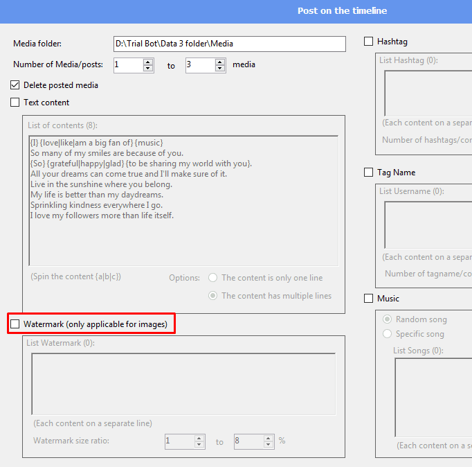Toggle the Hashtag checkbox
Image resolution: width=472 pixels, height=467 pixels.
point(369,42)
